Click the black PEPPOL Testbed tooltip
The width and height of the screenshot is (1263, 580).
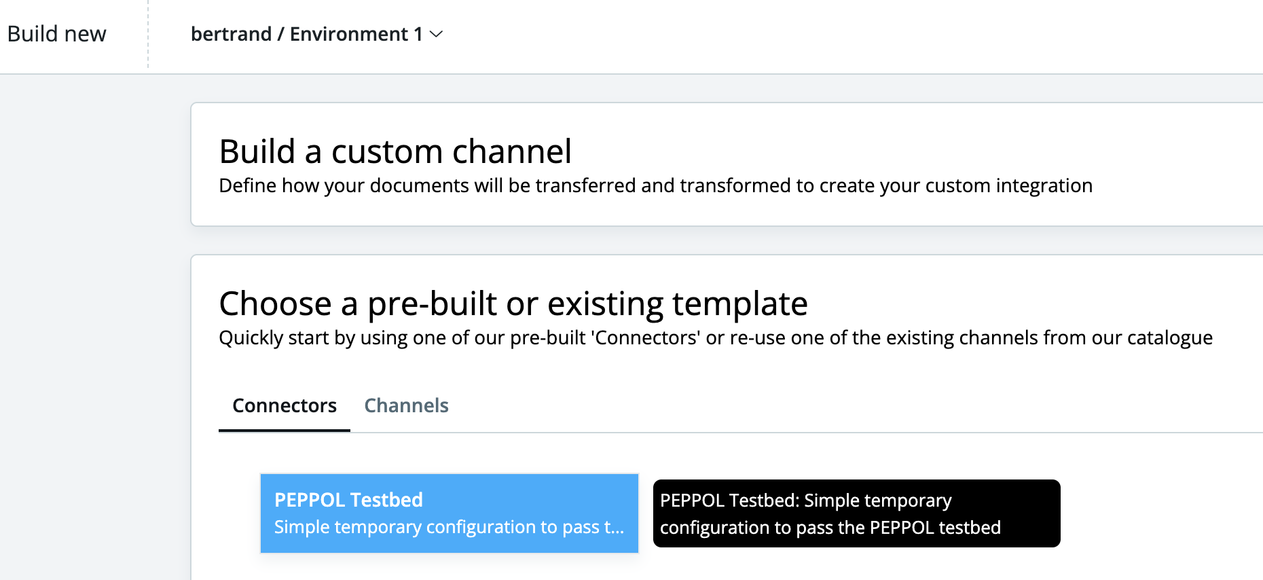pyautogui.click(x=856, y=513)
